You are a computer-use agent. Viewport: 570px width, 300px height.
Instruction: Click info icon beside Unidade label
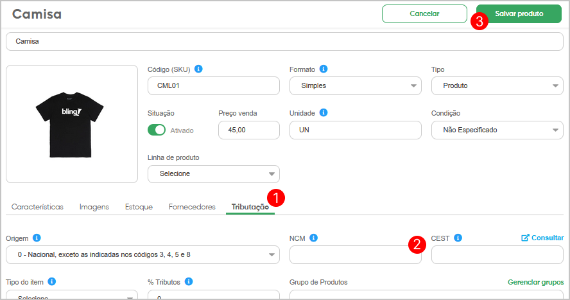click(323, 112)
